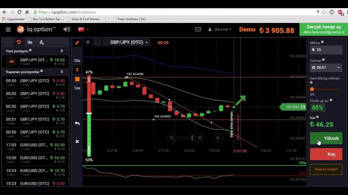Show help for kâr

point(317,117)
